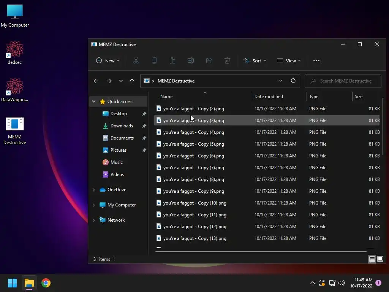Click PNG File type of Copy (7).png

[318, 168]
